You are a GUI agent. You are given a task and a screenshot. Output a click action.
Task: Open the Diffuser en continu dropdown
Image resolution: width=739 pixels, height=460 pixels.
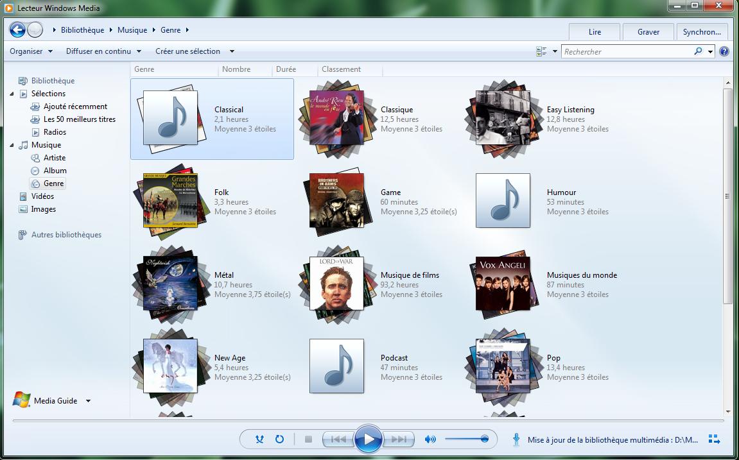[103, 51]
